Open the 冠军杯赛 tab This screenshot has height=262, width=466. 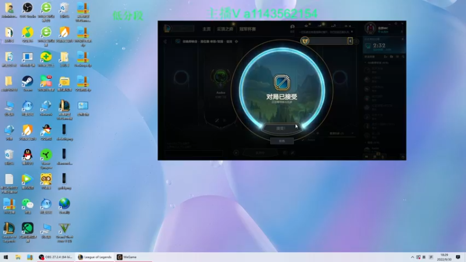click(248, 29)
